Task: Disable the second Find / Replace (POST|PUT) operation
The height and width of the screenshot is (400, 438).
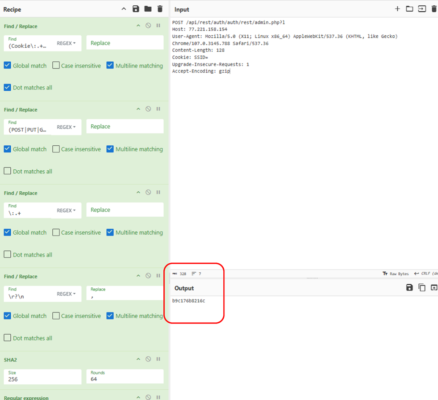Action: pyautogui.click(x=149, y=109)
